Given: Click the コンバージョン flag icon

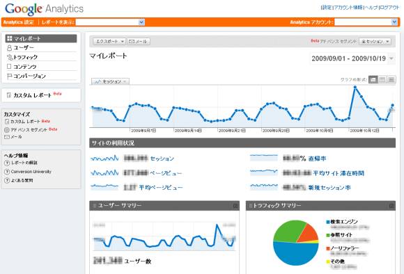Looking at the screenshot, I should [9, 76].
